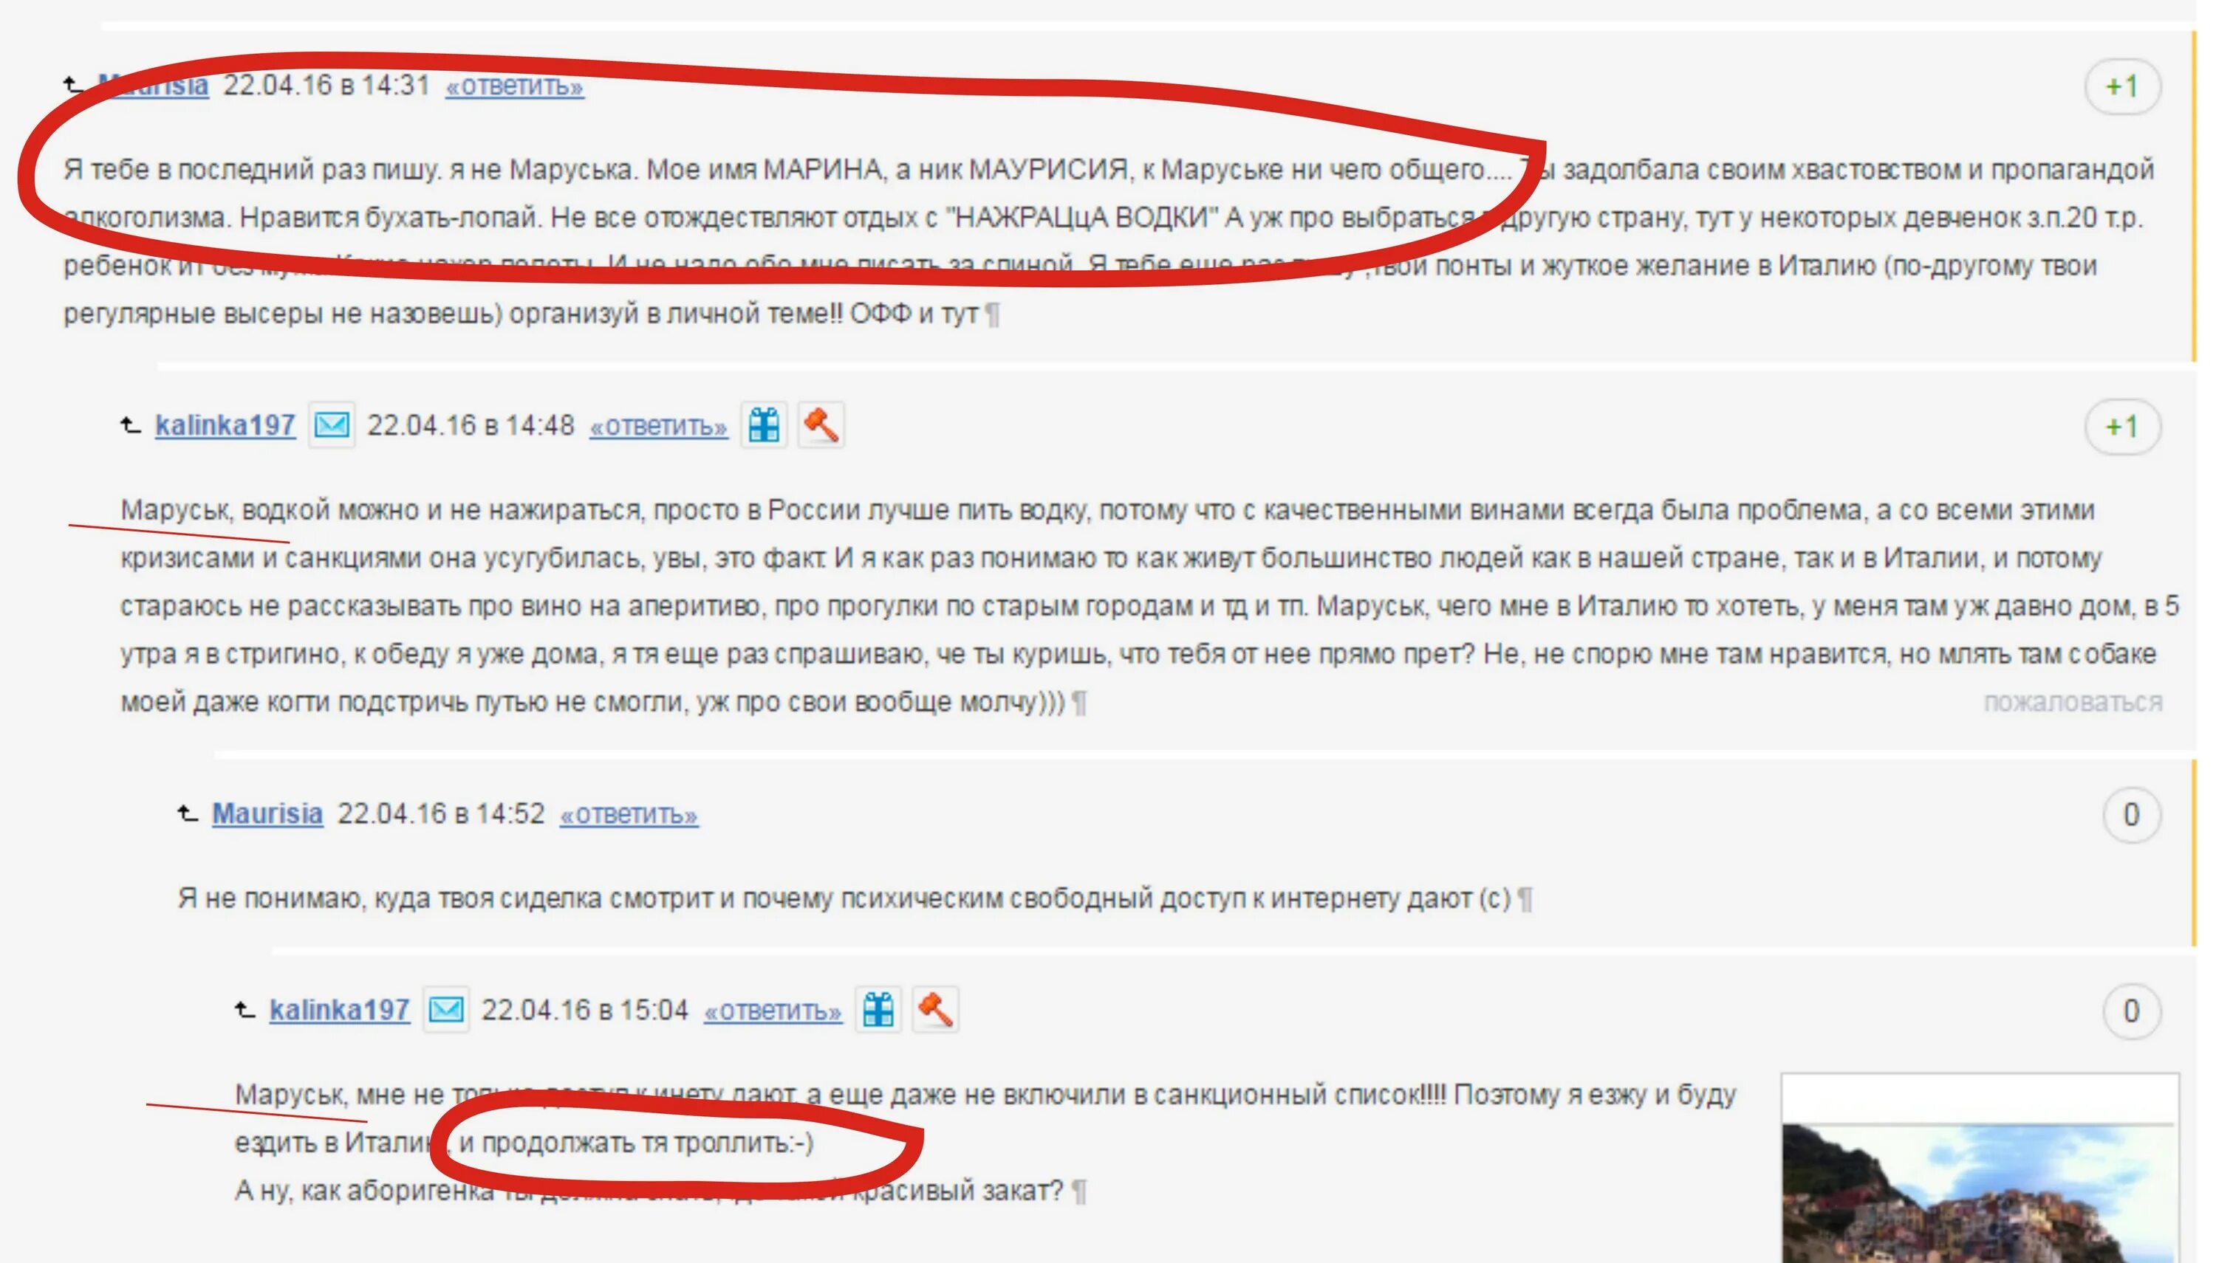This screenshot has width=2216, height=1263.
Task: Click «ответить» on Maurisia's 14:52 comment
Action: (629, 814)
